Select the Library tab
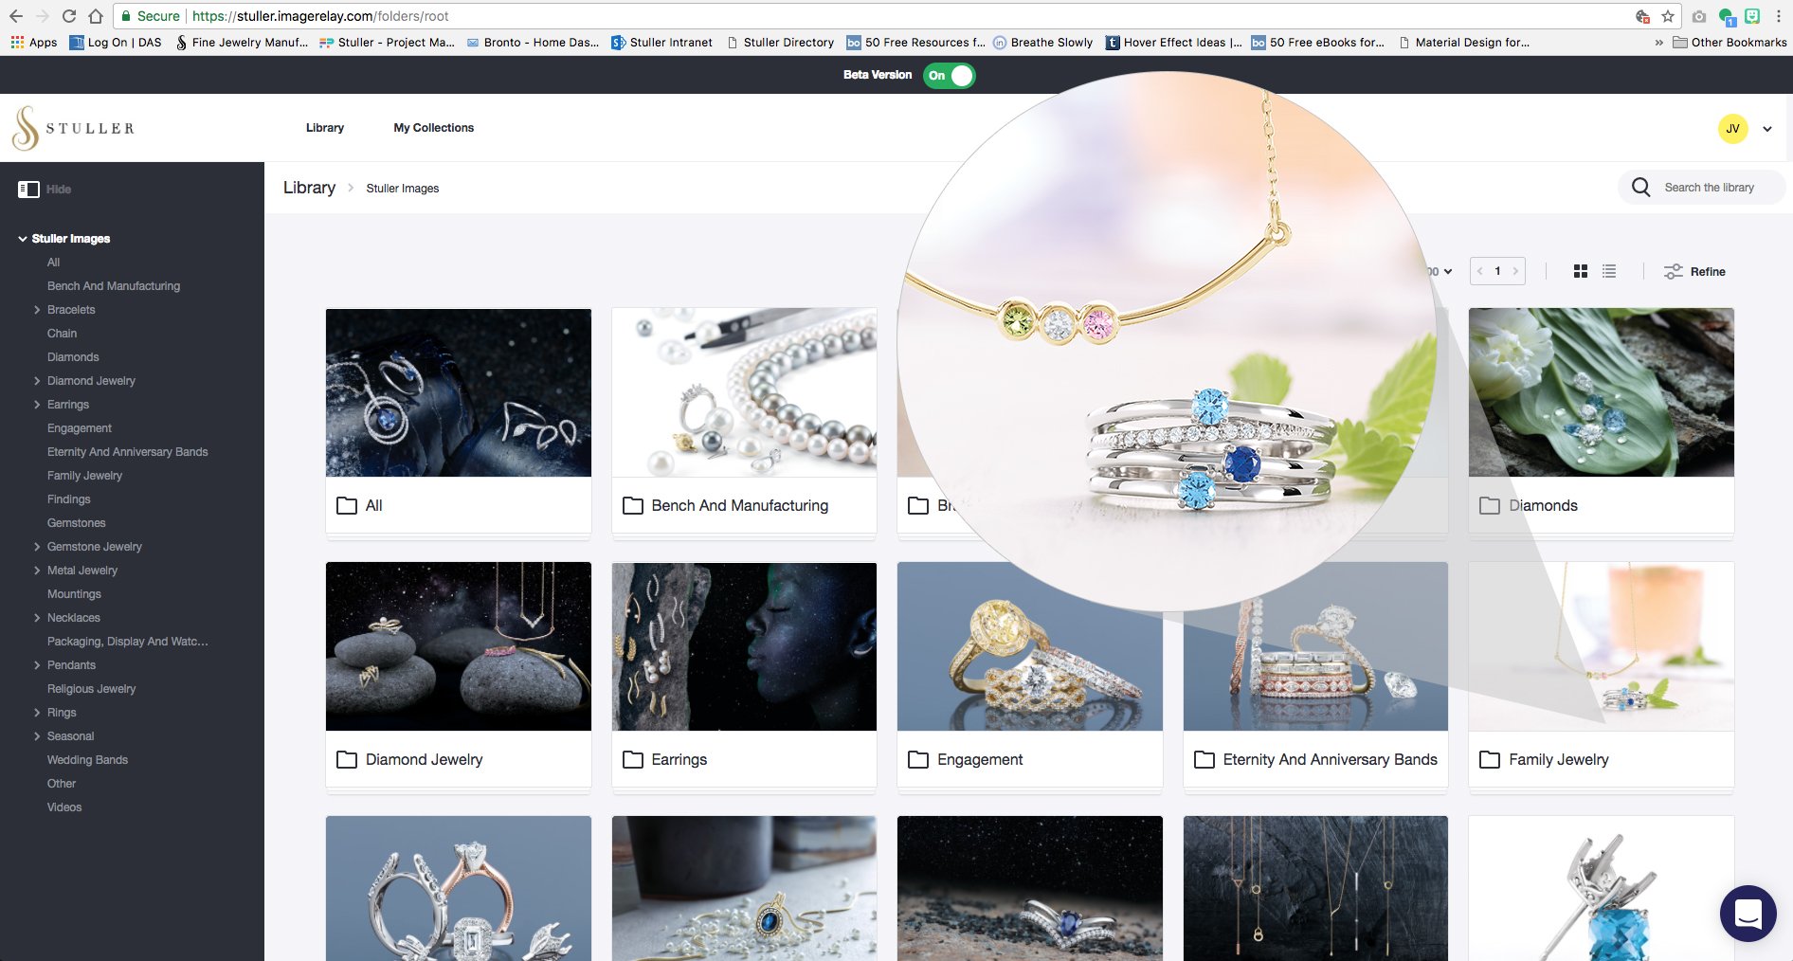 point(324,128)
